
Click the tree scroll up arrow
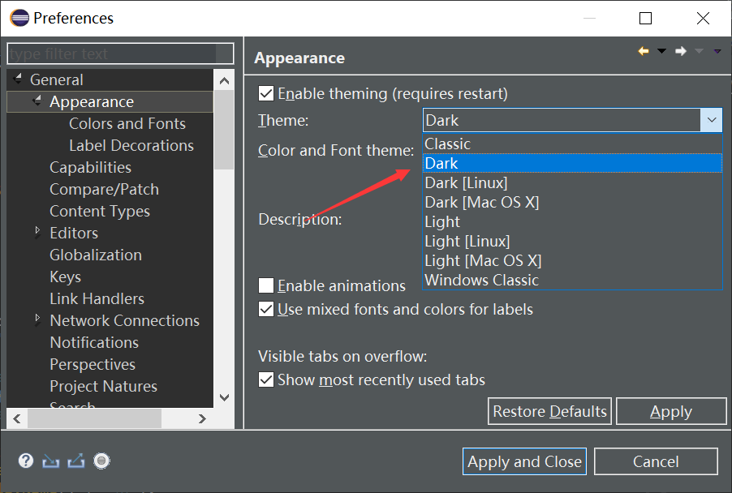pyautogui.click(x=224, y=81)
